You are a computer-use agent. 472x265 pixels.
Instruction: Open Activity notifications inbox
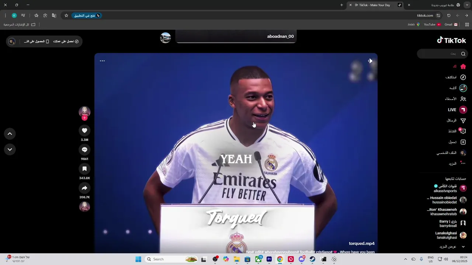point(463,131)
